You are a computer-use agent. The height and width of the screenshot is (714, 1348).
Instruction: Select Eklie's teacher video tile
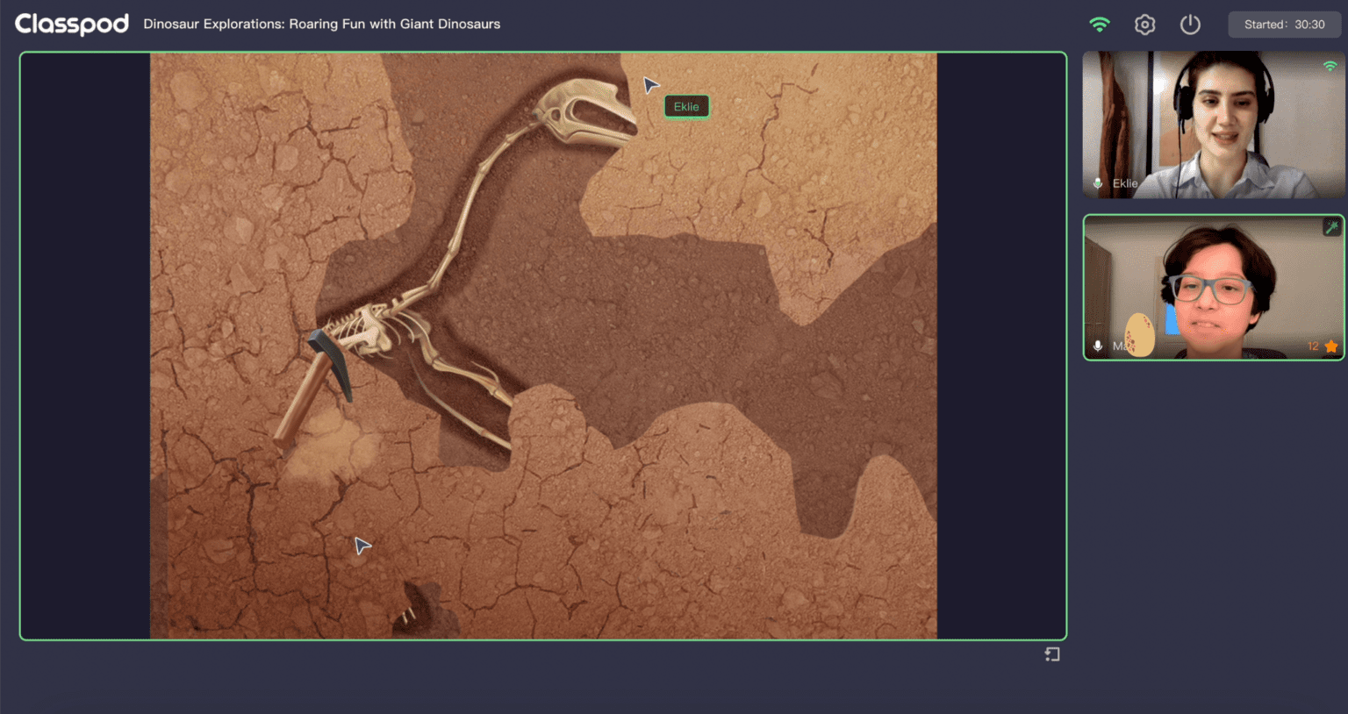click(x=1213, y=124)
